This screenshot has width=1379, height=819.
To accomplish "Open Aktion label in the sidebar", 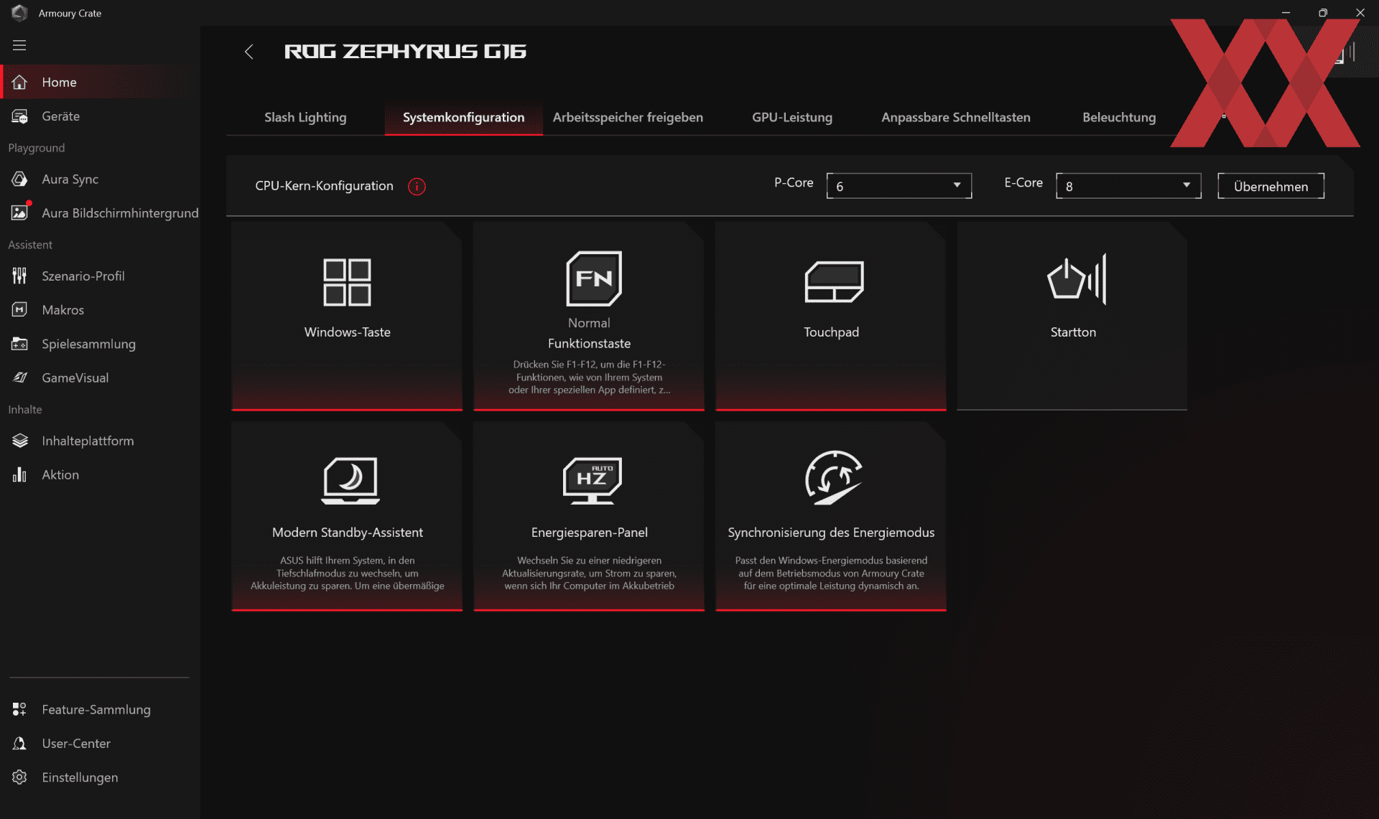I will point(60,475).
